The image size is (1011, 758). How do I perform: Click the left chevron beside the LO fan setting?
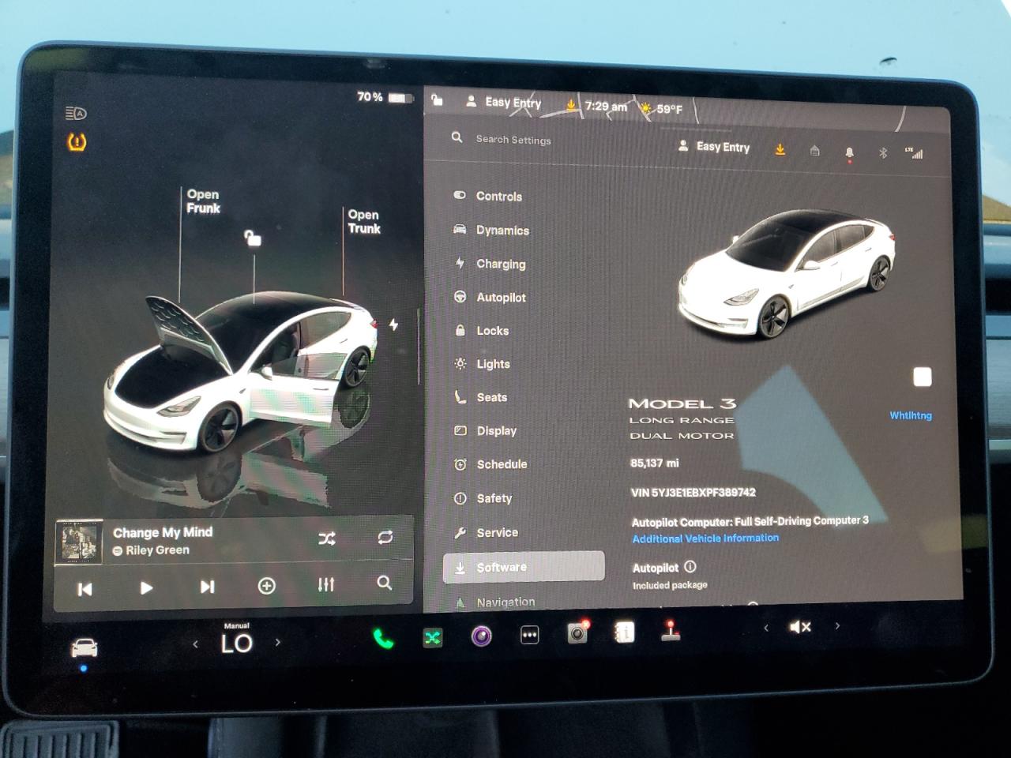coord(196,644)
